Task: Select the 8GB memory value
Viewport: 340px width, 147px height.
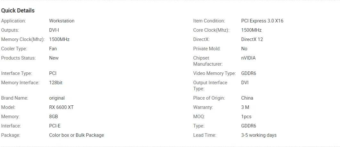Action: 53,117
